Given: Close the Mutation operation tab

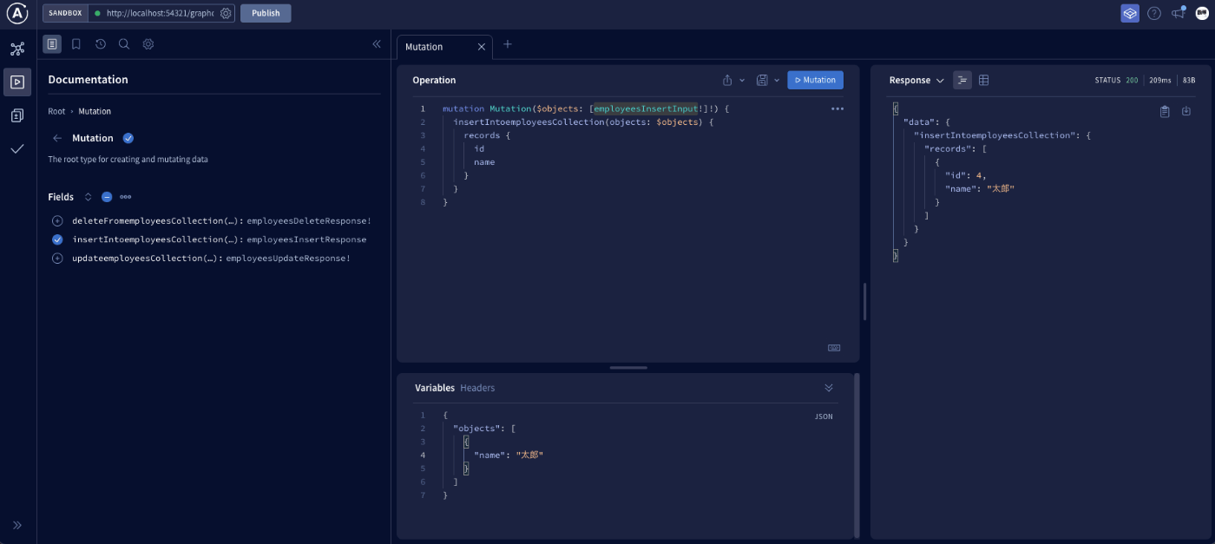Looking at the screenshot, I should click(482, 47).
